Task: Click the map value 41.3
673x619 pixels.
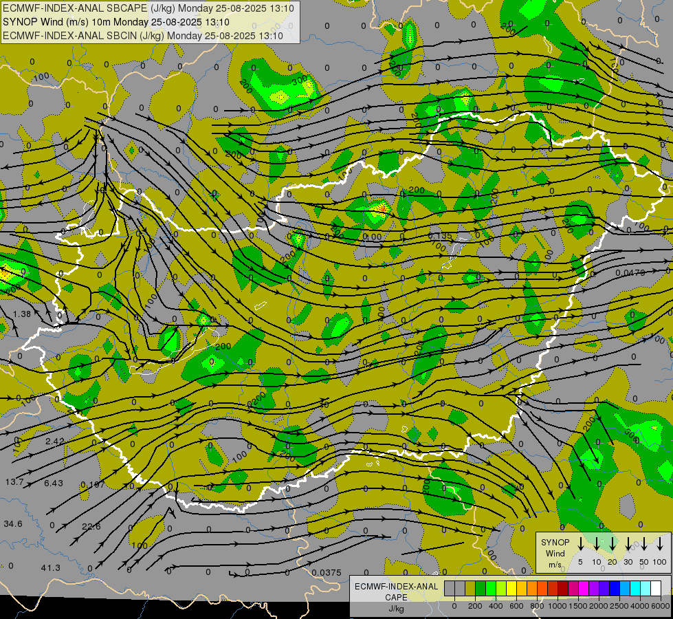Action: pos(51,568)
